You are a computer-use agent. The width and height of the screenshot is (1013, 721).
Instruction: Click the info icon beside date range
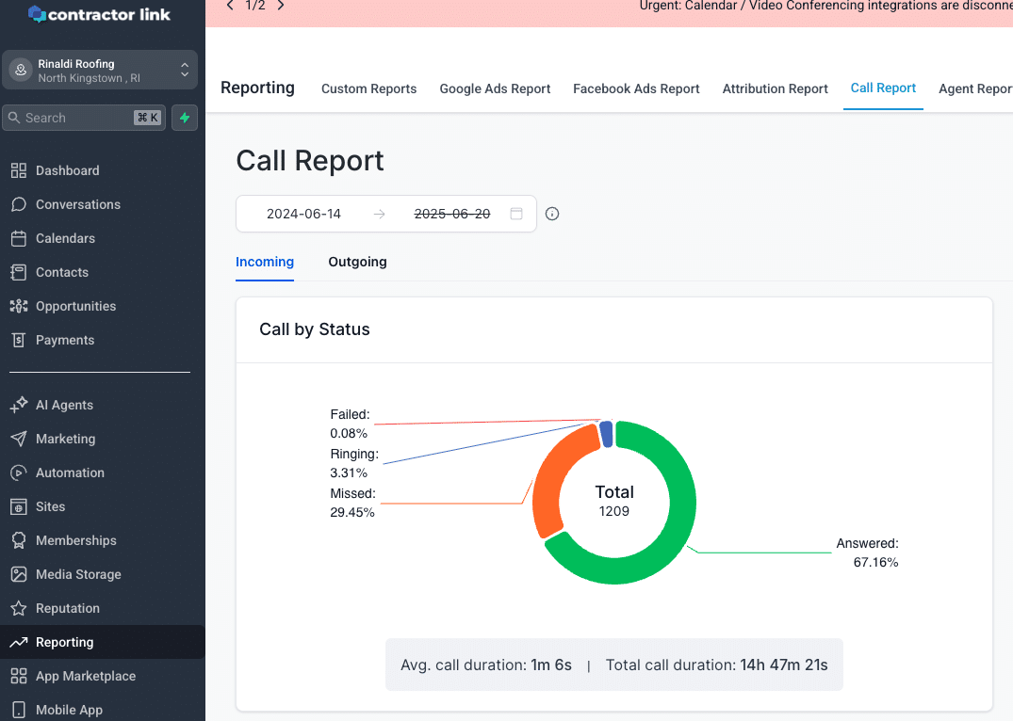click(x=552, y=214)
